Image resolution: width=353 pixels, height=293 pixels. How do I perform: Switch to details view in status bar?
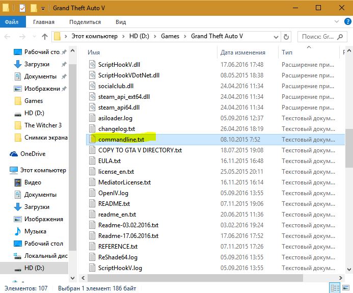[335, 288]
